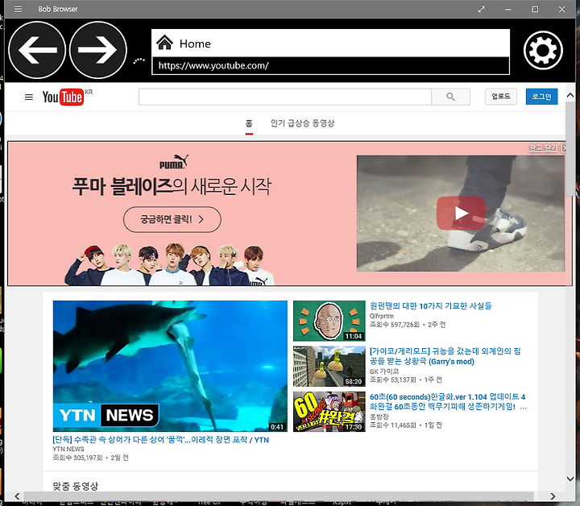Open the [단독] 수족관 속 상어 title link
Viewport: 580px width, 506px height.
[x=160, y=440]
